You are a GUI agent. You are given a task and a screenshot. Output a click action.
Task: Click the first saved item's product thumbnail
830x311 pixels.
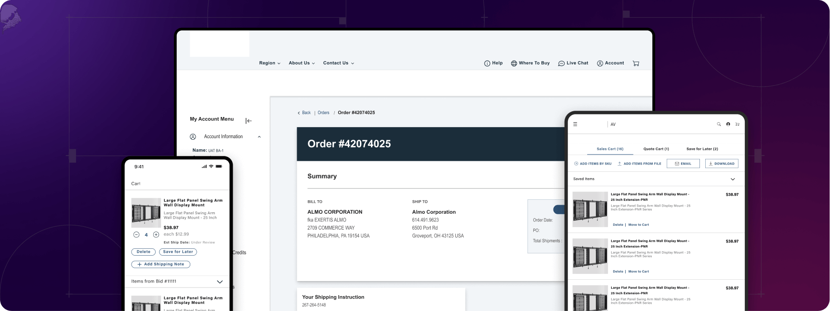(590, 210)
